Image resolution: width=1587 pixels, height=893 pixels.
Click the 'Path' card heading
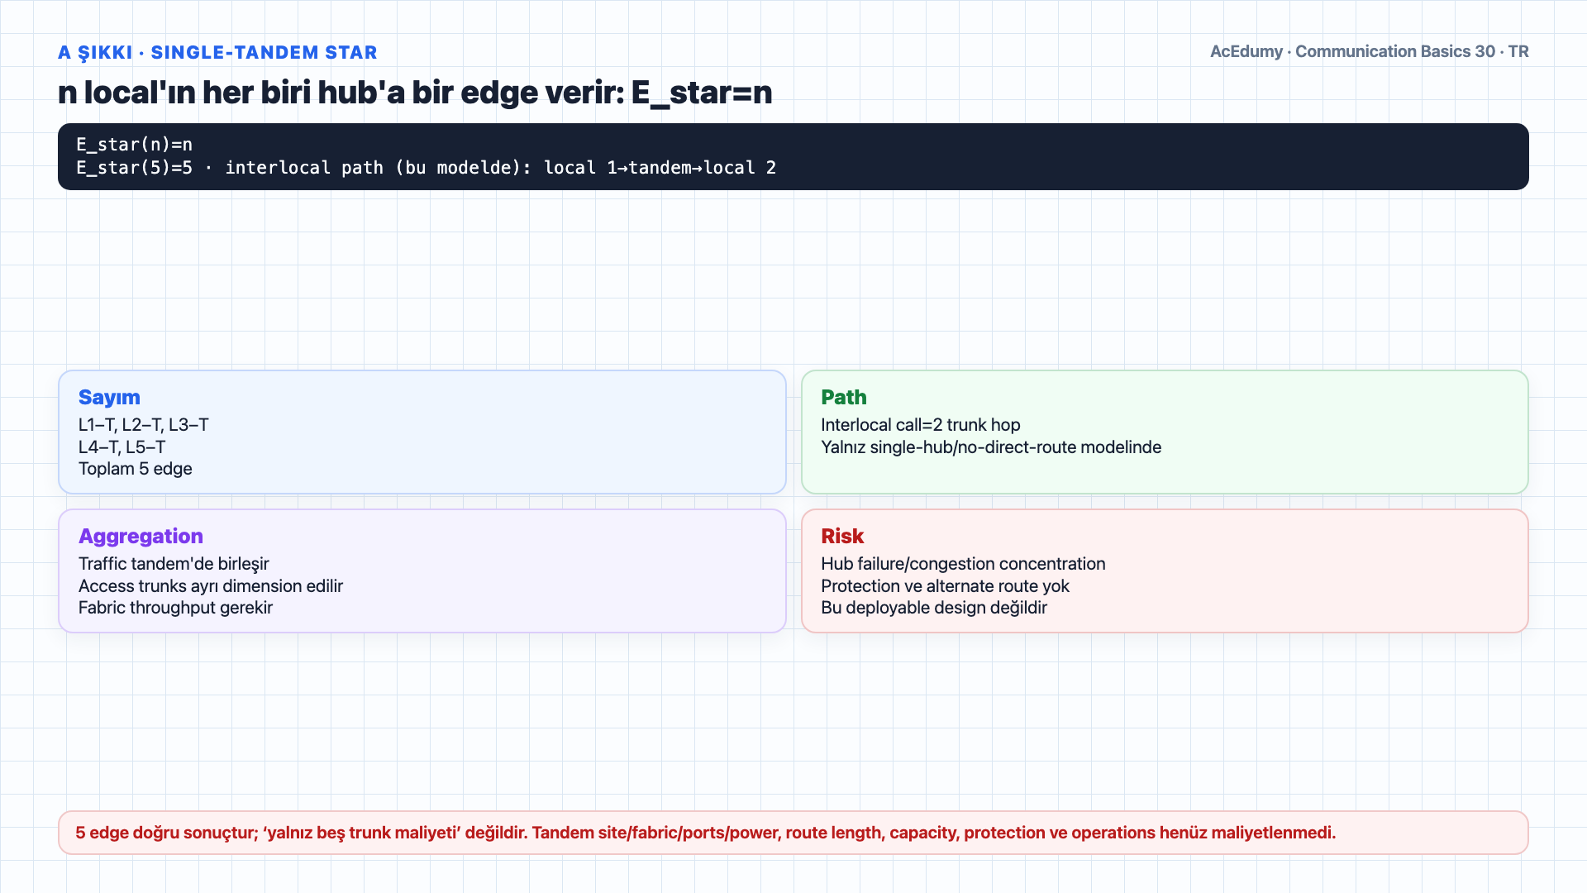click(843, 397)
